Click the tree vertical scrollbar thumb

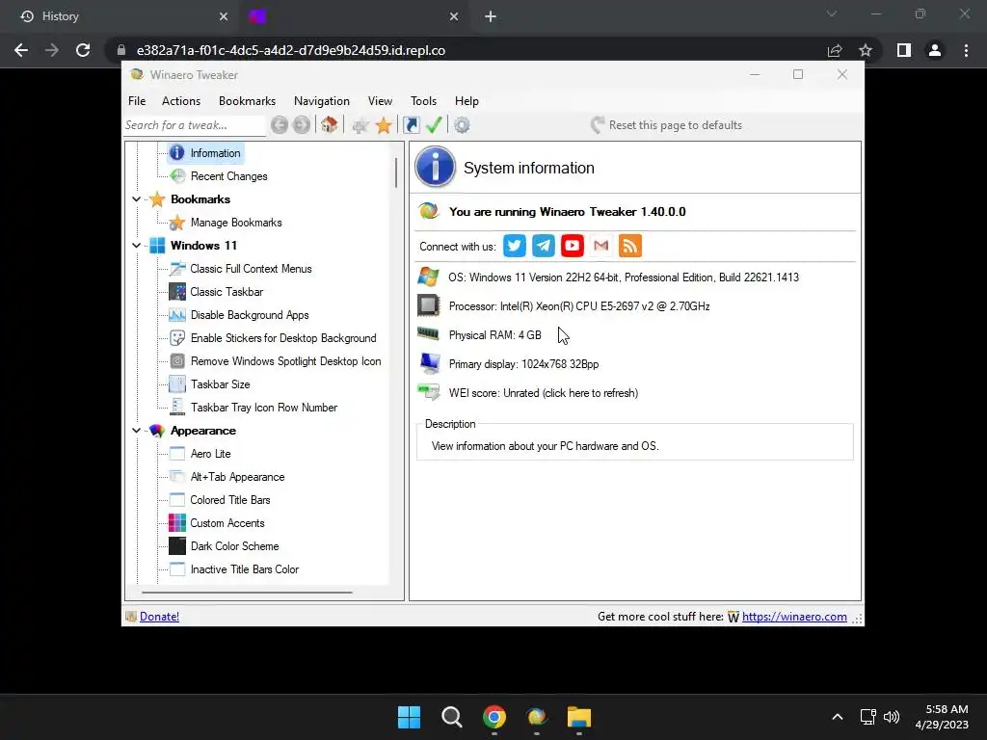tap(396, 172)
